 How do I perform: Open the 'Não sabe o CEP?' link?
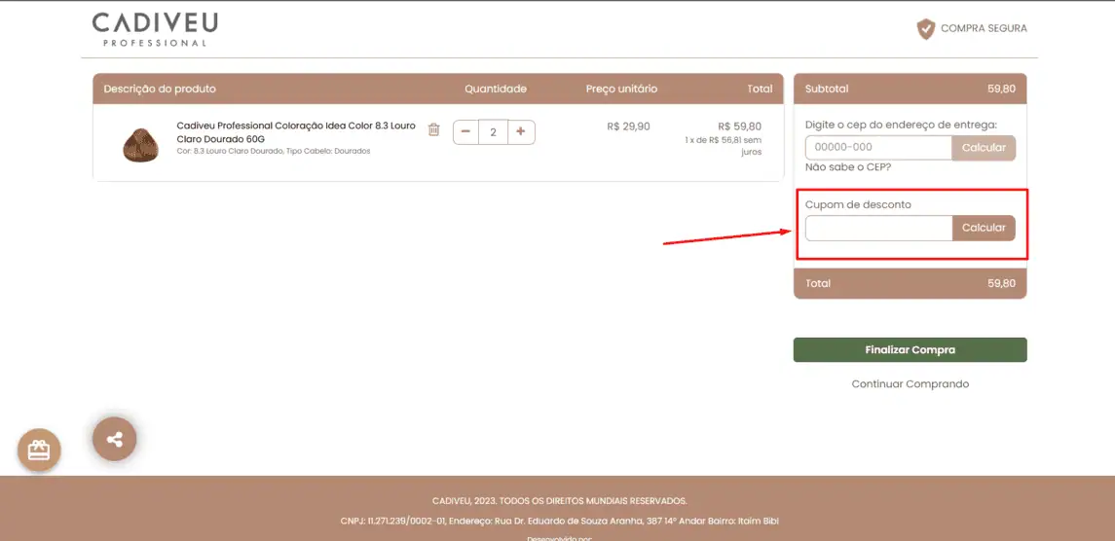click(847, 167)
